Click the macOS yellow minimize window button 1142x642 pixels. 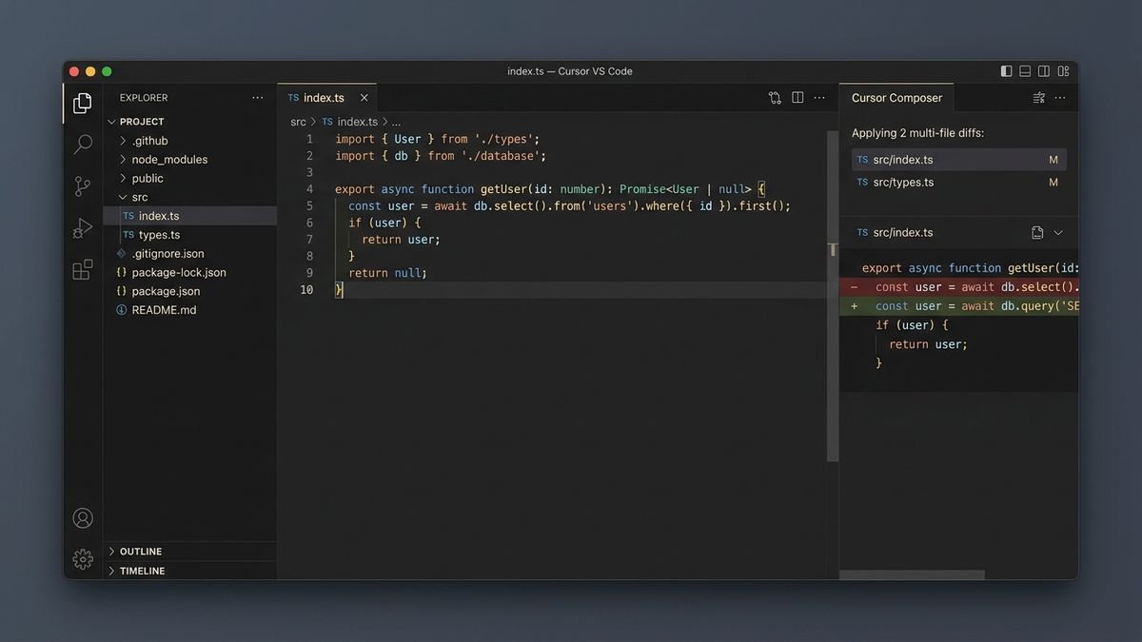[90, 71]
